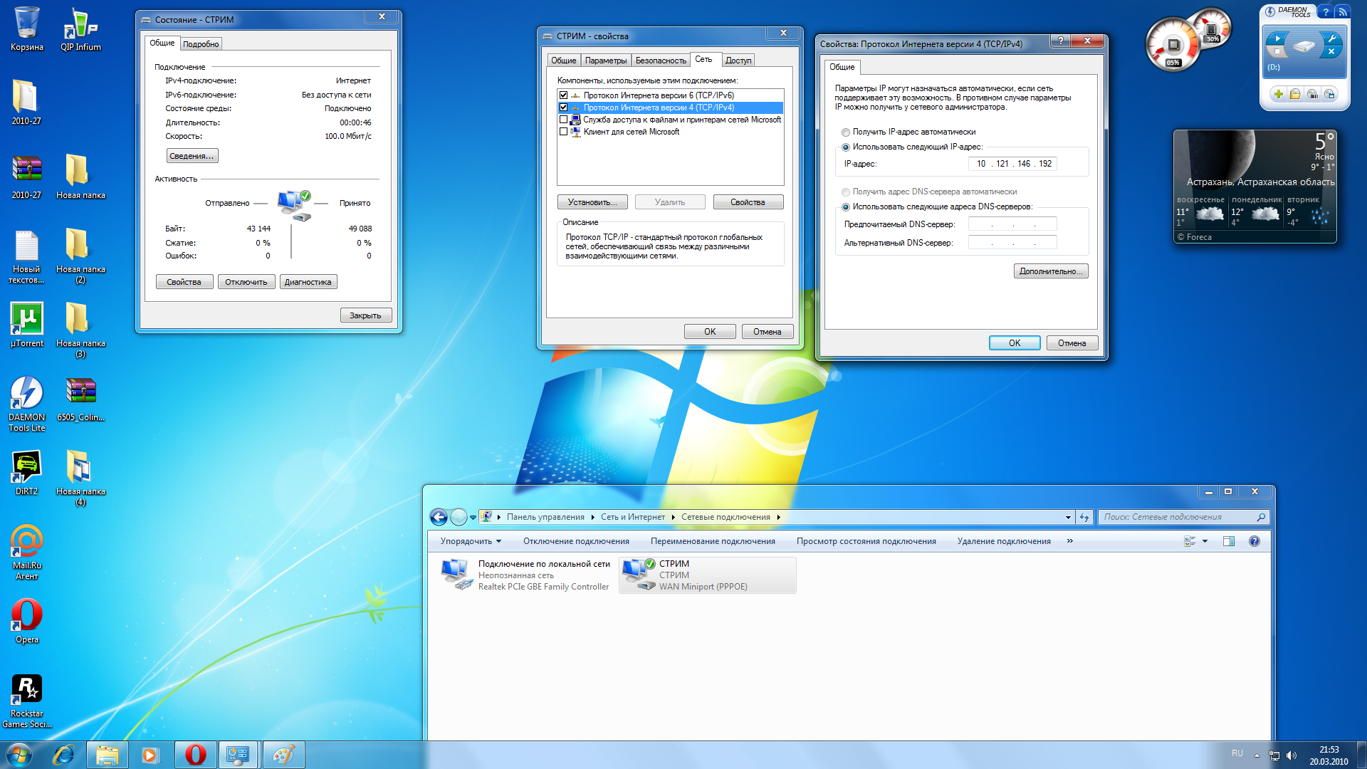Refresh the network connections address bar
This screenshot has width=1367, height=769.
click(x=1084, y=517)
